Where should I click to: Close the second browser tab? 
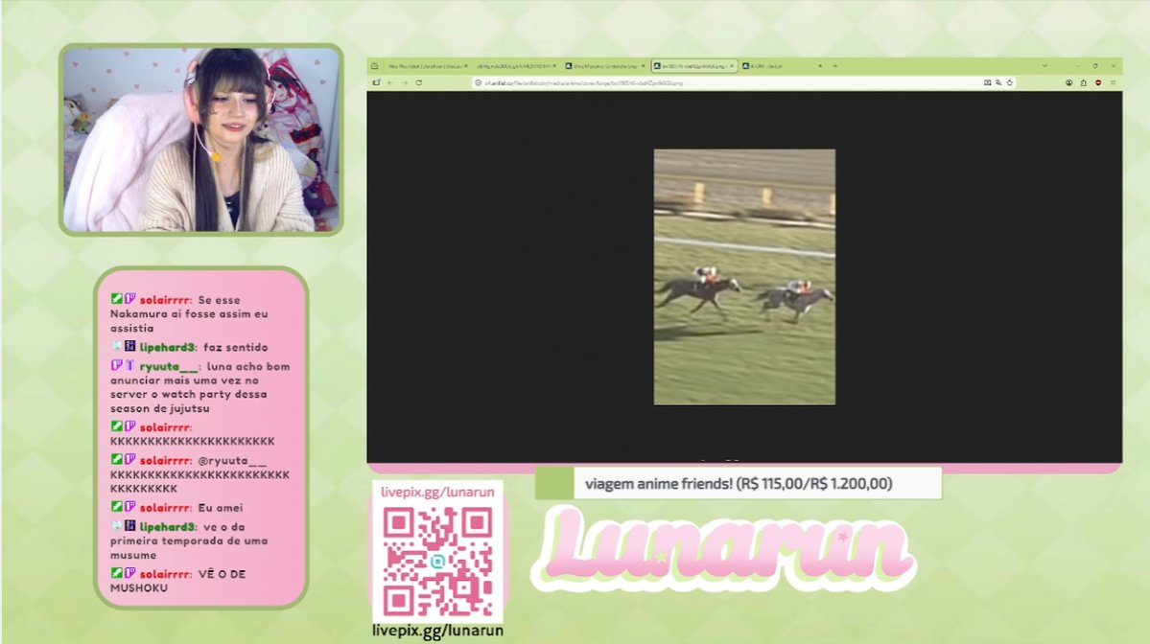click(x=554, y=66)
